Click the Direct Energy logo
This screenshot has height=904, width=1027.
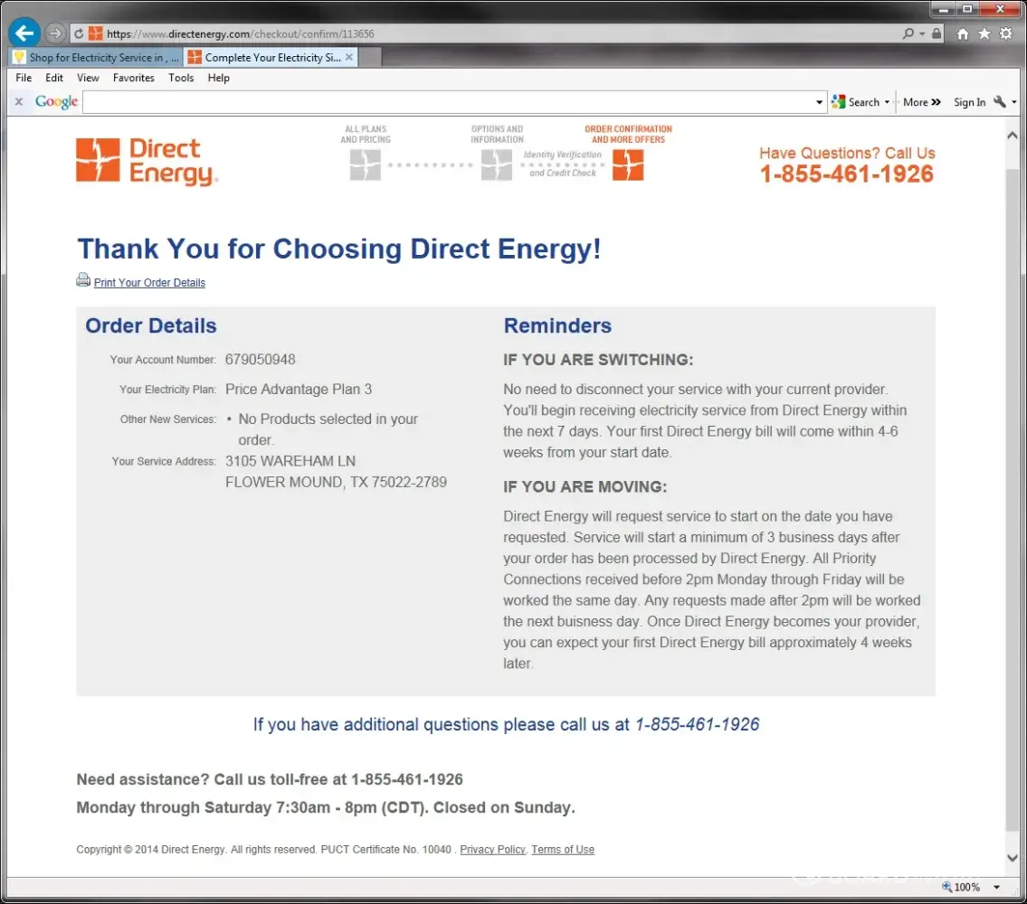click(147, 161)
